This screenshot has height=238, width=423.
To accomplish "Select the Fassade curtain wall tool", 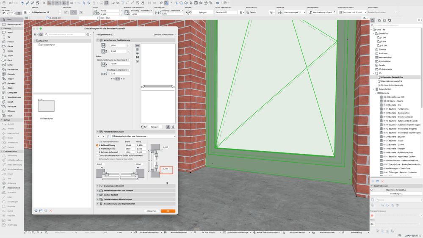I will click(x=11, y=74).
